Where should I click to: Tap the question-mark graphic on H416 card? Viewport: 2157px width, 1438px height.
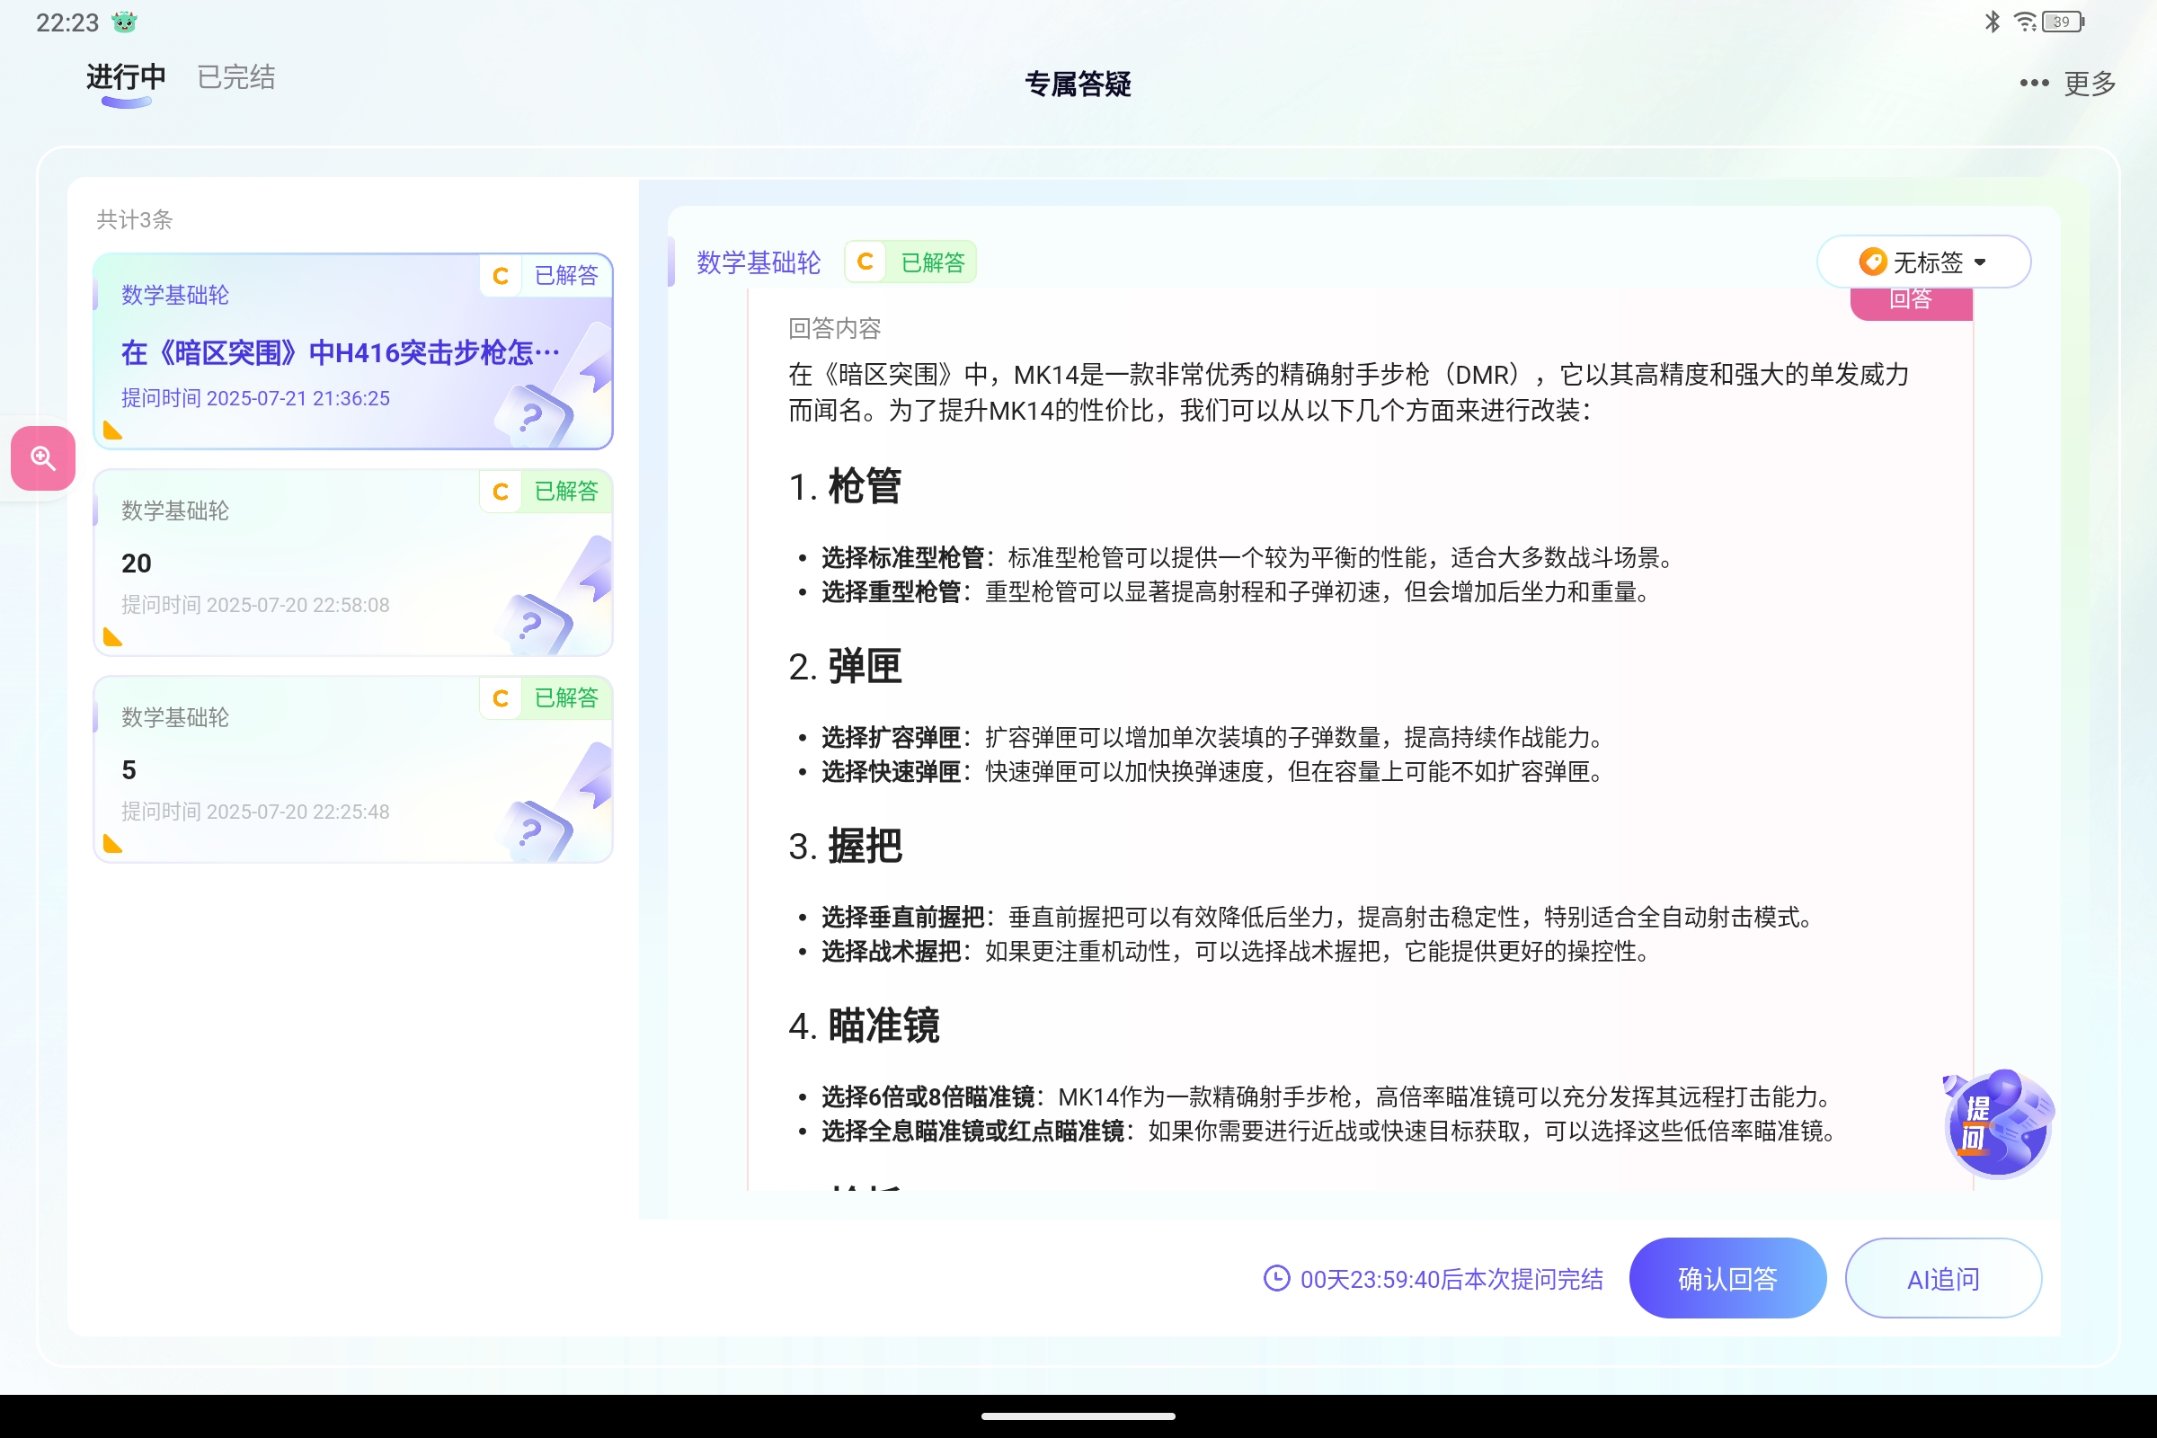pyautogui.click(x=533, y=417)
